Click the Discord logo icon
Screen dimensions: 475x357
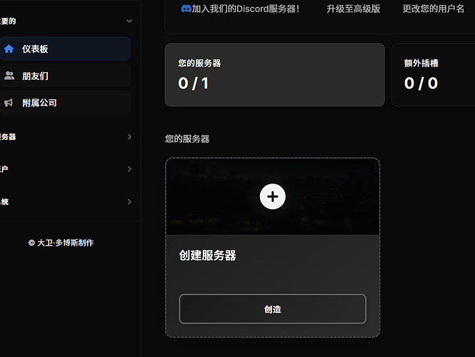pos(186,9)
